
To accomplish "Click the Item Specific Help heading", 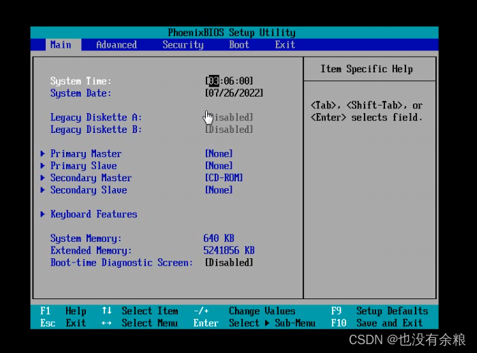I will [x=367, y=69].
